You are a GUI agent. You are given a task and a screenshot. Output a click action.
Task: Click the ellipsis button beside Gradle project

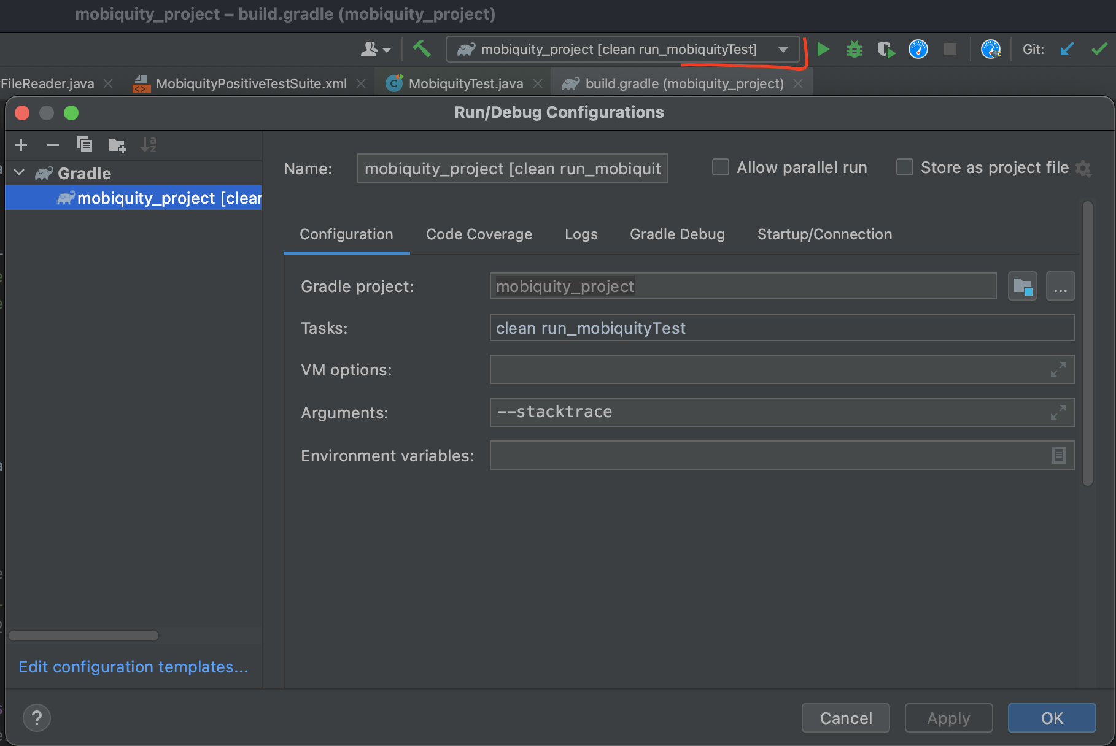(1061, 286)
